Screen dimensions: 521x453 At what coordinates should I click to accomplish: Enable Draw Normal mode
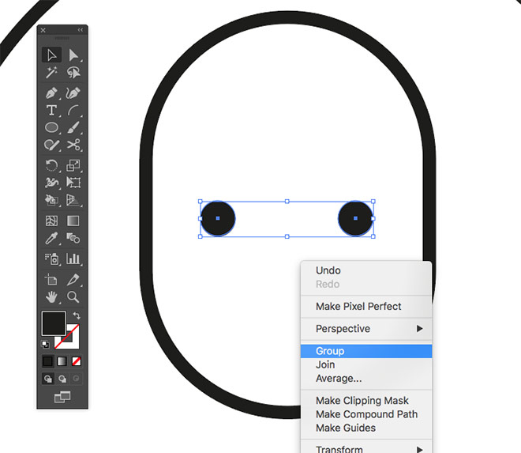[48, 379]
